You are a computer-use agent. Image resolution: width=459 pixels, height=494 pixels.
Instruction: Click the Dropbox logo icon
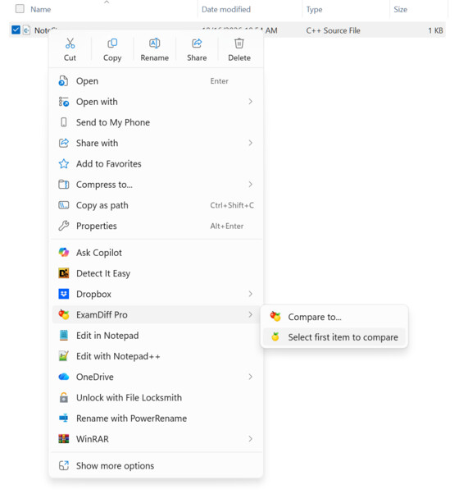[64, 294]
